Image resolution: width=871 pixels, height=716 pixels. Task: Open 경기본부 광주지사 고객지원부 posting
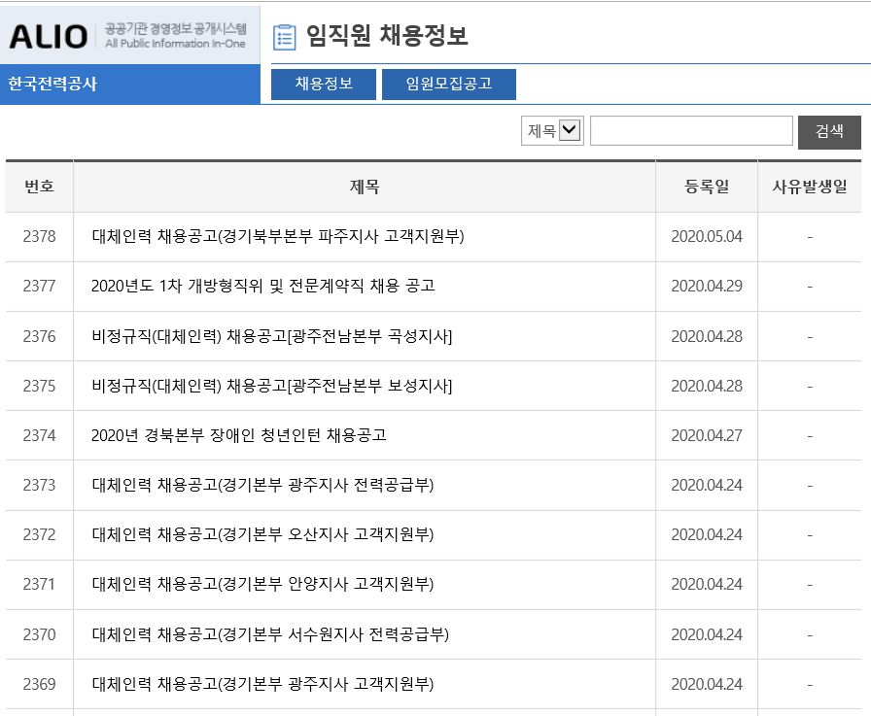[262, 684]
